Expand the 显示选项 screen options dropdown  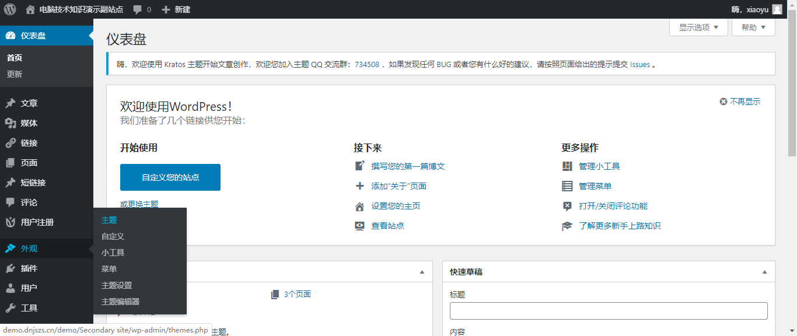(x=699, y=27)
